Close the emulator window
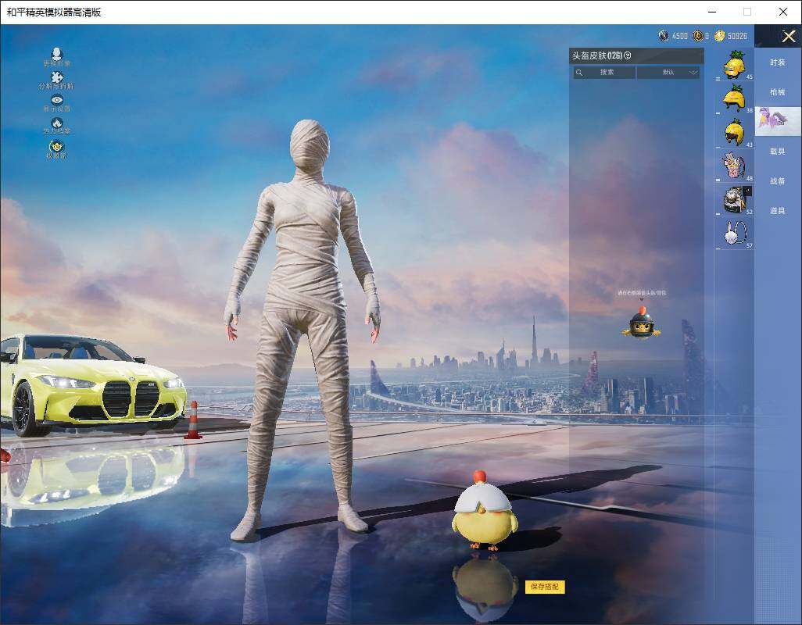This screenshot has width=802, height=625. [782, 11]
